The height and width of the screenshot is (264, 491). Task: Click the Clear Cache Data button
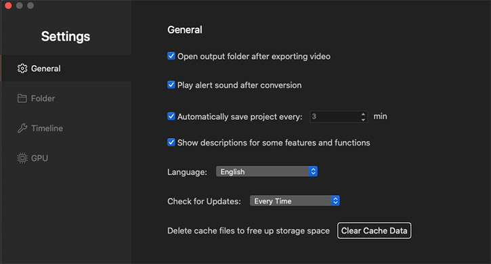[375, 230]
